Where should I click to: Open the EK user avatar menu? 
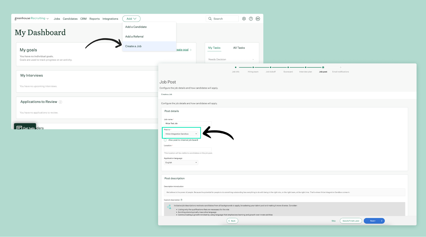258,19
